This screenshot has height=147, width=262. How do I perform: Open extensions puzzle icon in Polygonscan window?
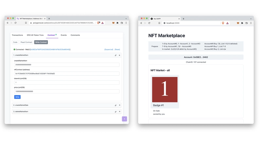118,23
